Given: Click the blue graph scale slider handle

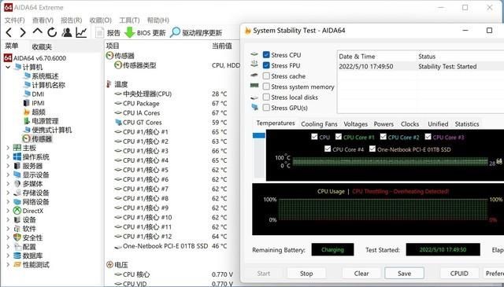Looking at the screenshot, I should pyautogui.click(x=259, y=135).
